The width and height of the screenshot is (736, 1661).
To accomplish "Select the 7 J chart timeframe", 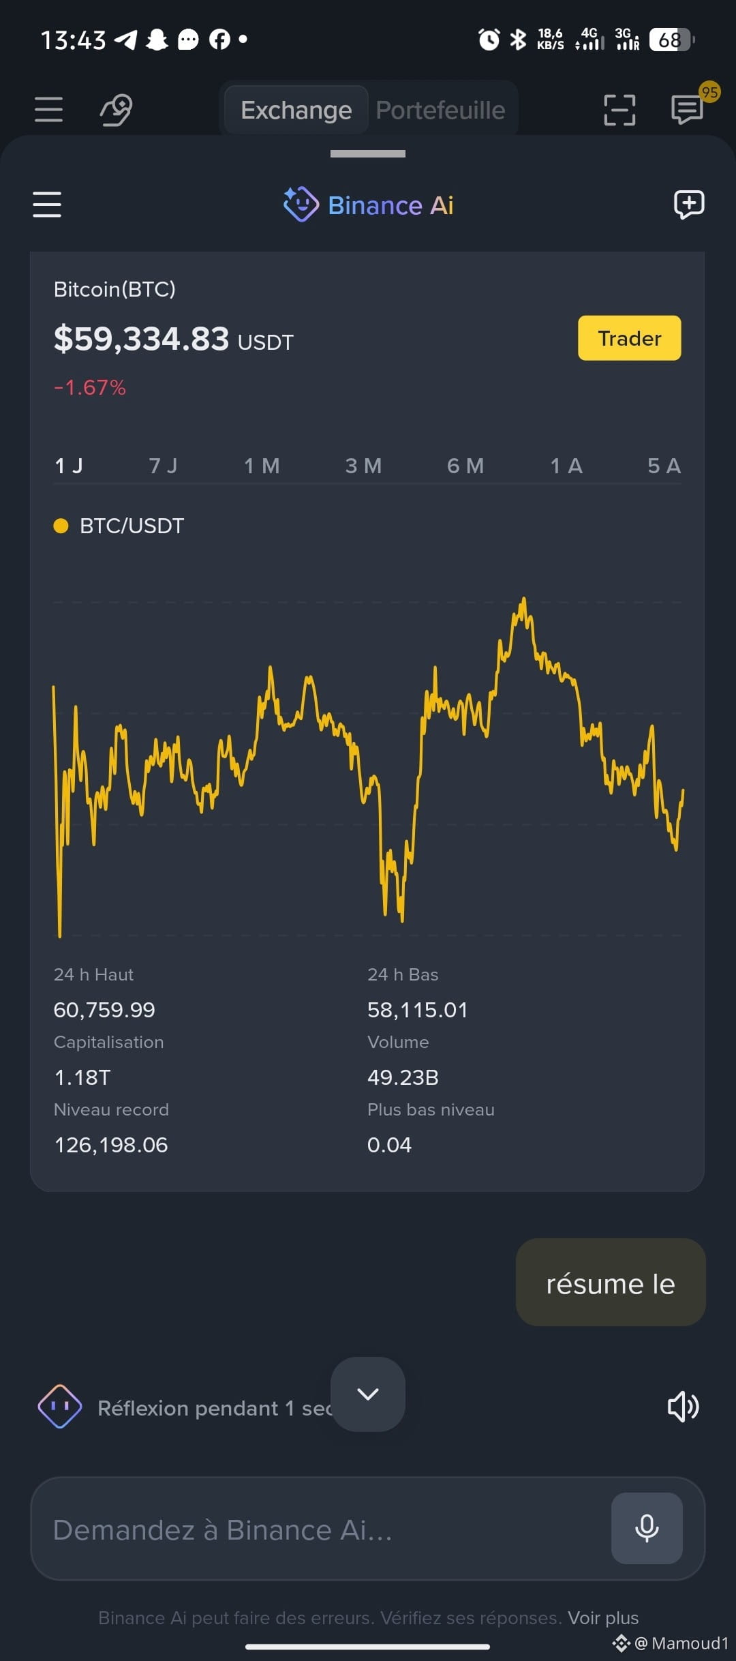I will tap(164, 466).
